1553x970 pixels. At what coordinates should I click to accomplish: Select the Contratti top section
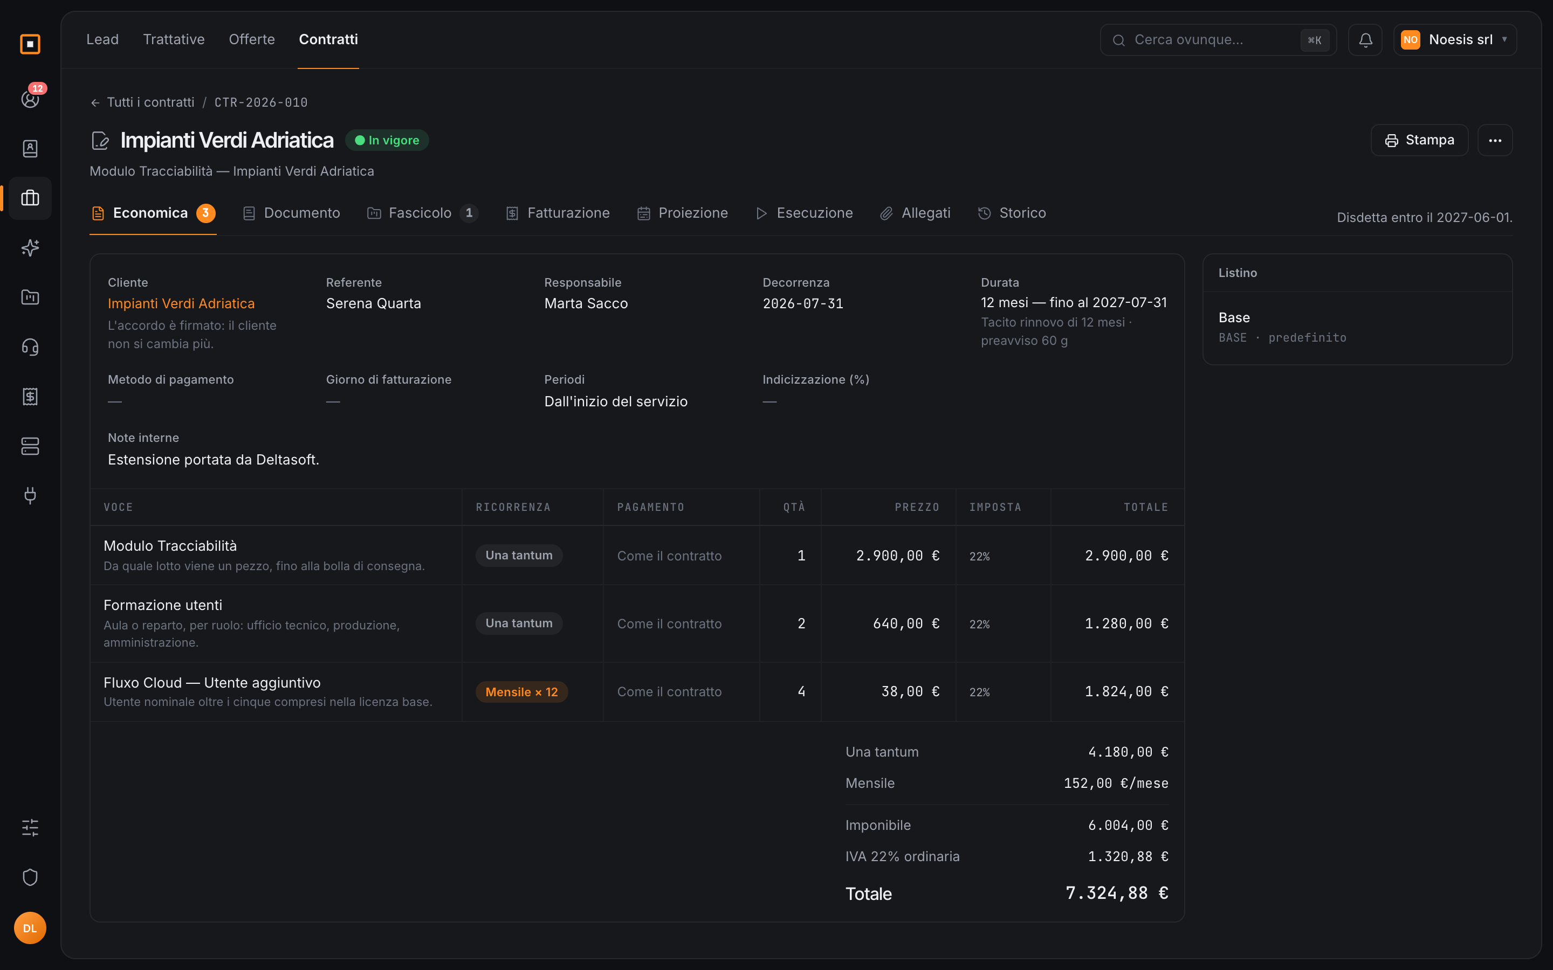coord(328,40)
